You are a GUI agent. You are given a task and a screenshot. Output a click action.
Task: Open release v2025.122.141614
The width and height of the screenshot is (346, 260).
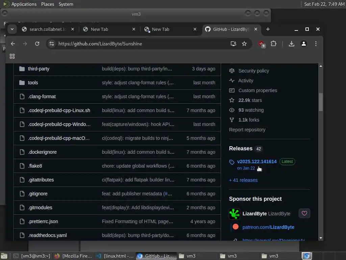point(257,161)
